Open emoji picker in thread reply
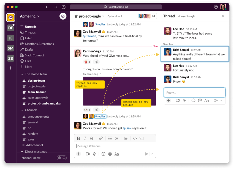Image resolution: width=234 pixels, height=169 pixels. [194, 101]
